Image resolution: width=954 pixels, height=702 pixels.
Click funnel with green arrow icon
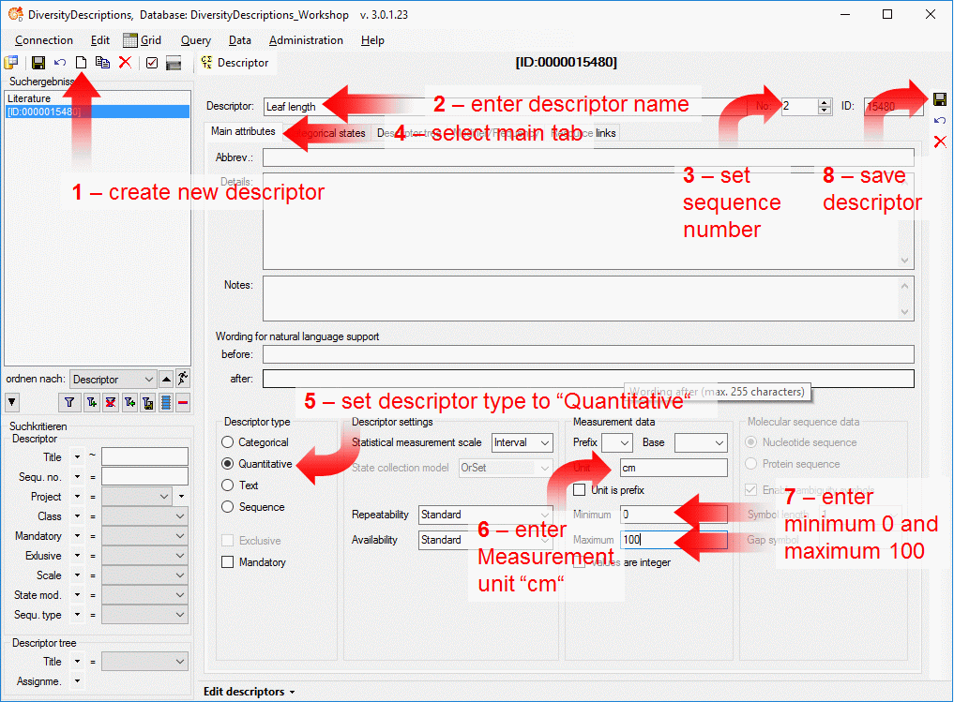point(129,402)
